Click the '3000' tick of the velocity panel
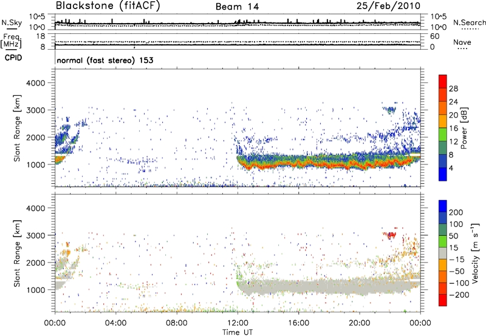Viewport: 486px width, 336px height. click(36, 235)
